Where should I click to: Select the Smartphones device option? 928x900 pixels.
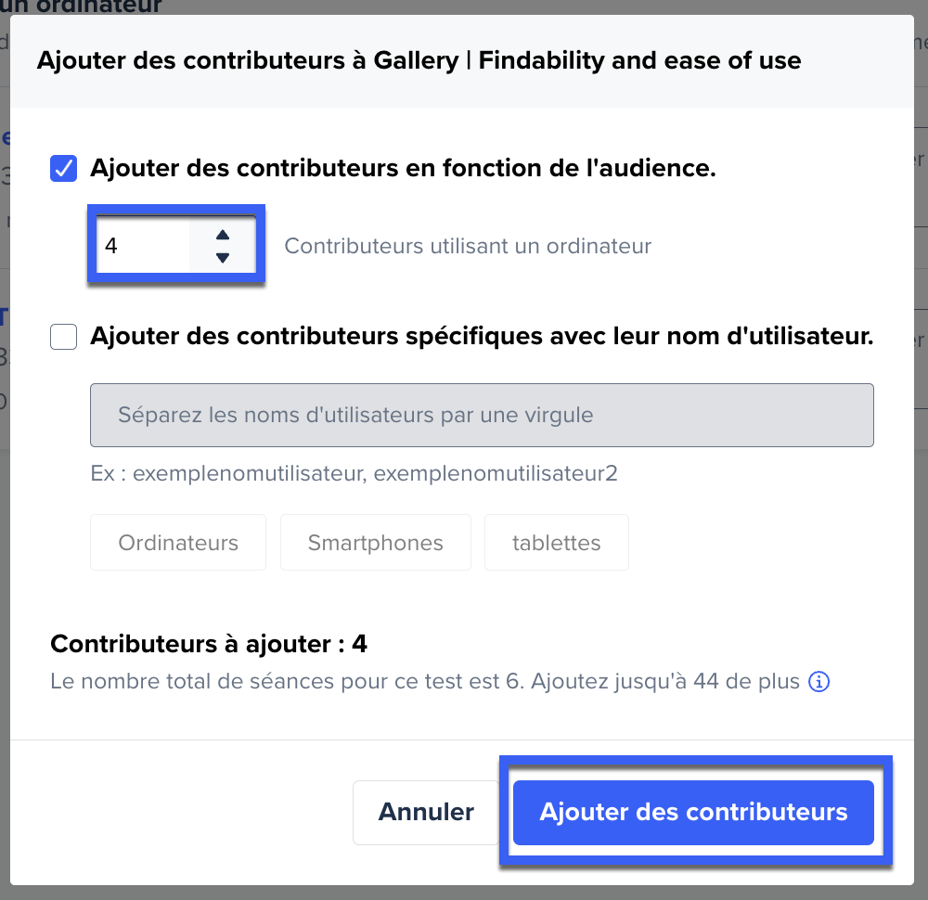[x=375, y=543]
